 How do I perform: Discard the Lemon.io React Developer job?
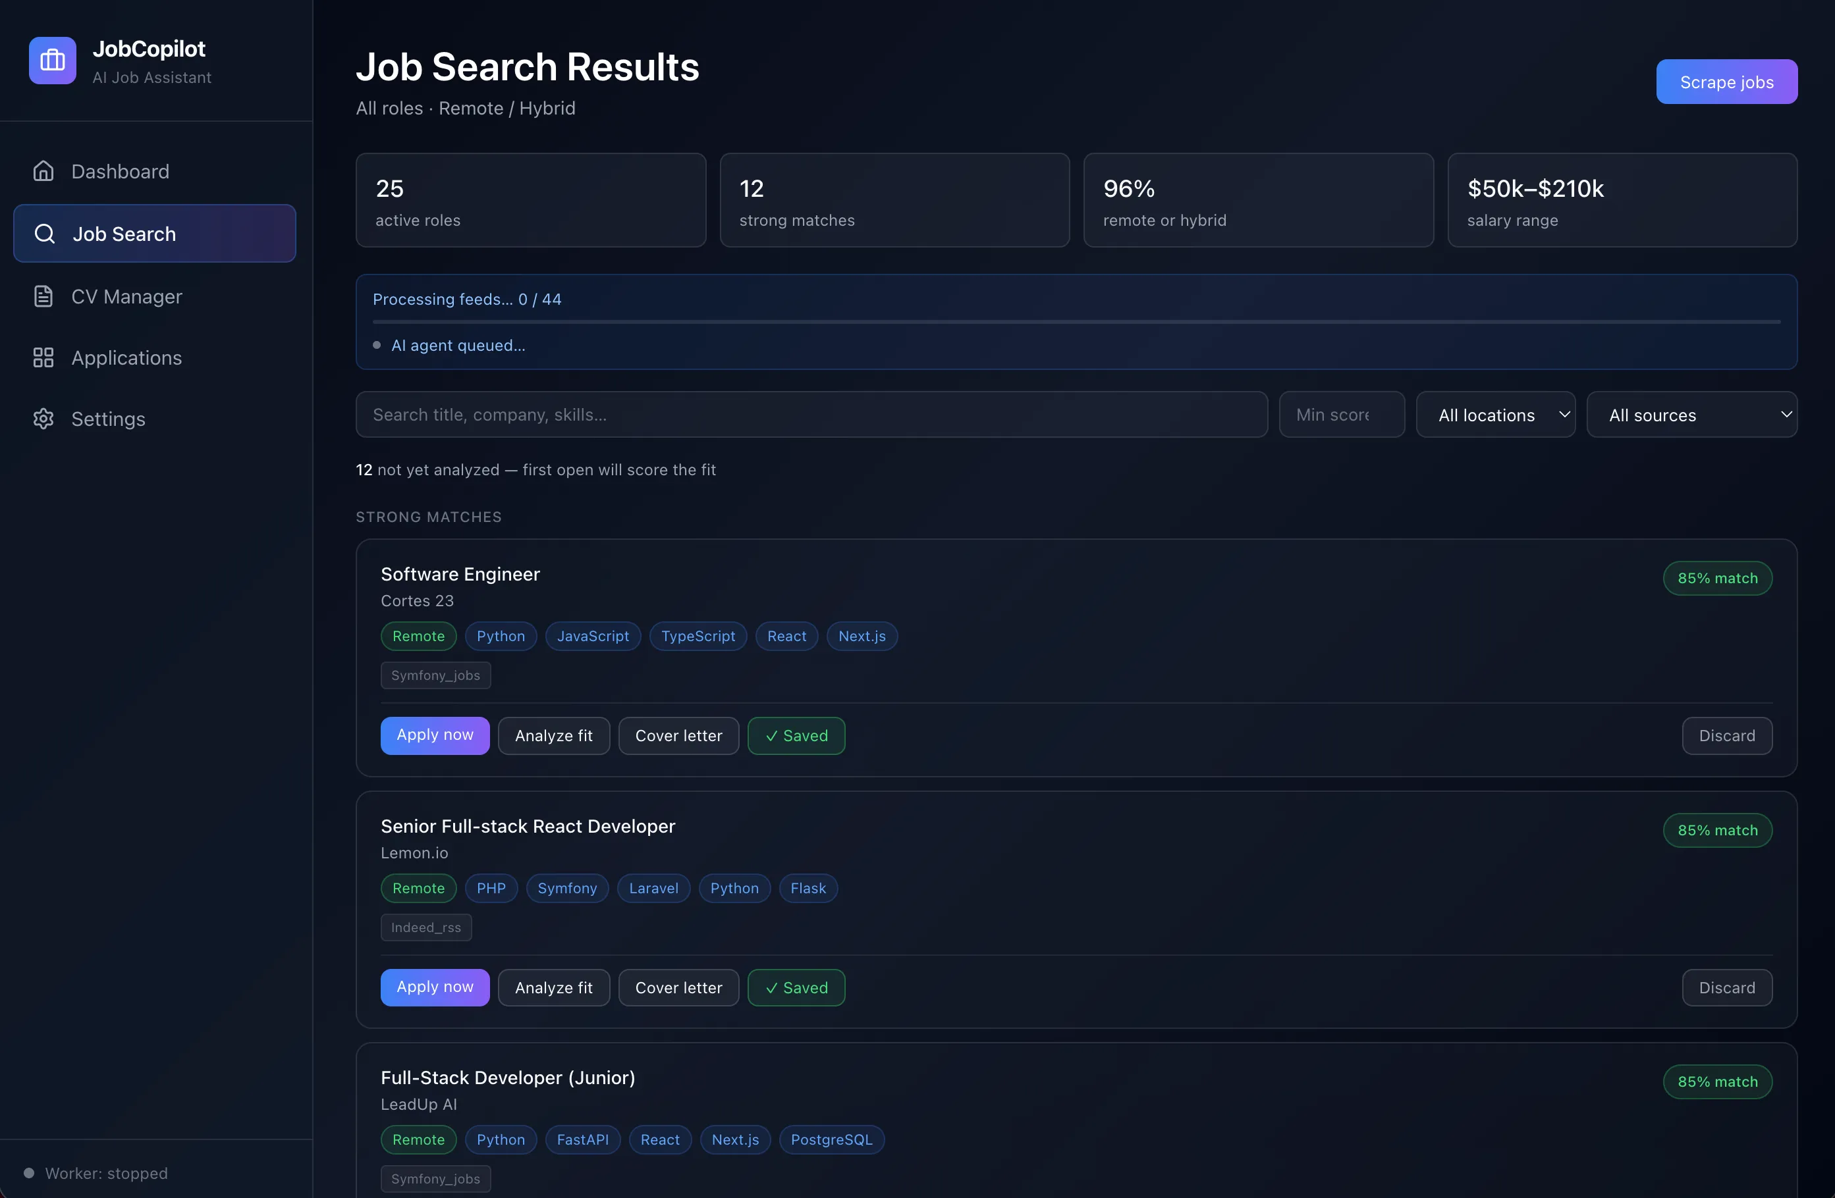click(x=1727, y=987)
